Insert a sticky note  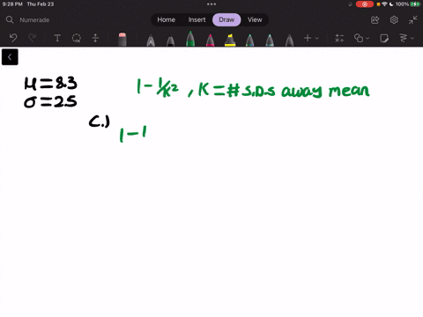[384, 38]
